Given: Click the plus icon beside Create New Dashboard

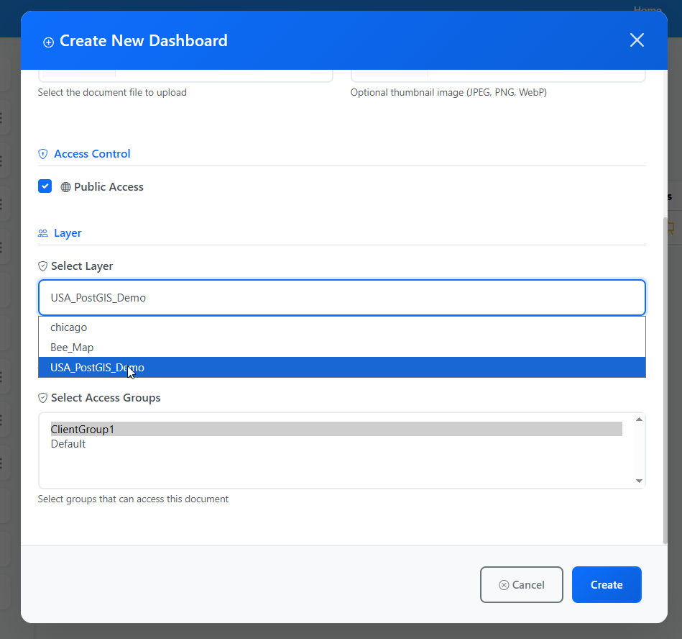Looking at the screenshot, I should tap(48, 42).
